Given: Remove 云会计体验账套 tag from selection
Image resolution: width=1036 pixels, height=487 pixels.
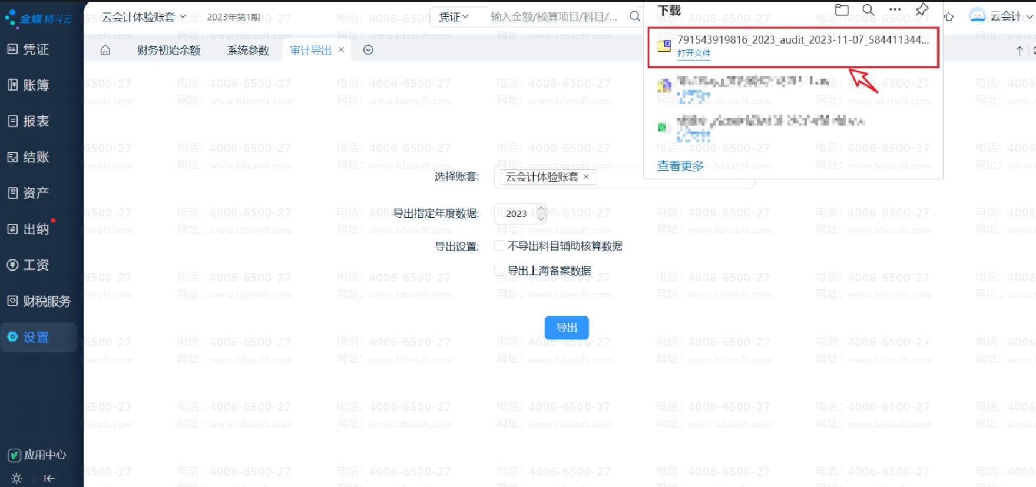Looking at the screenshot, I should (586, 176).
